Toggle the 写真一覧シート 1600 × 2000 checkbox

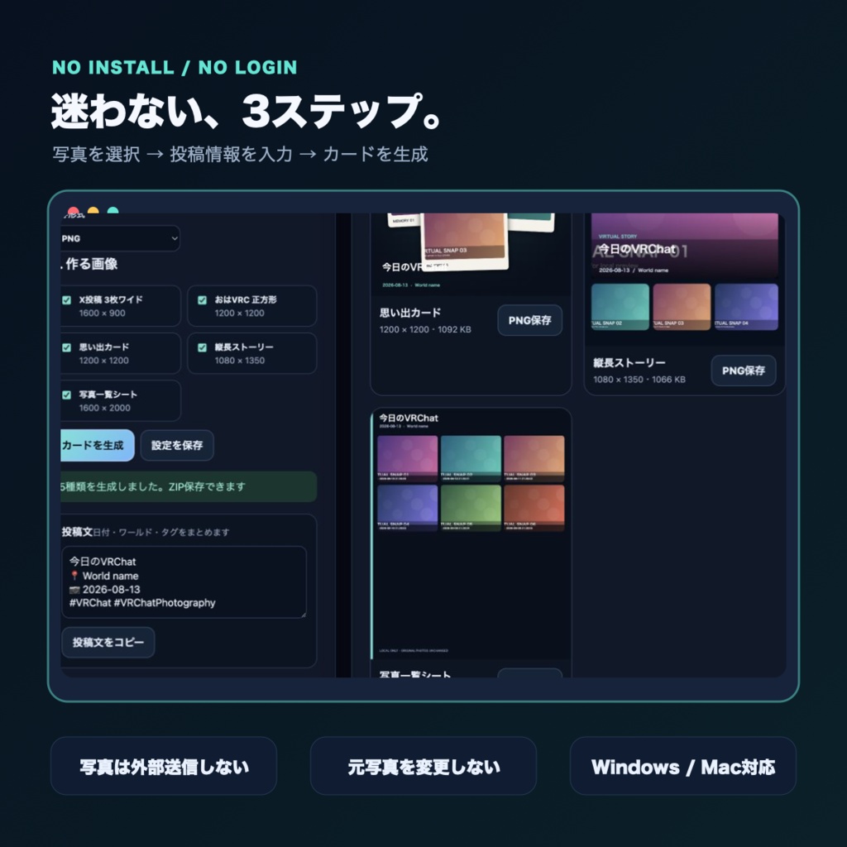point(66,395)
